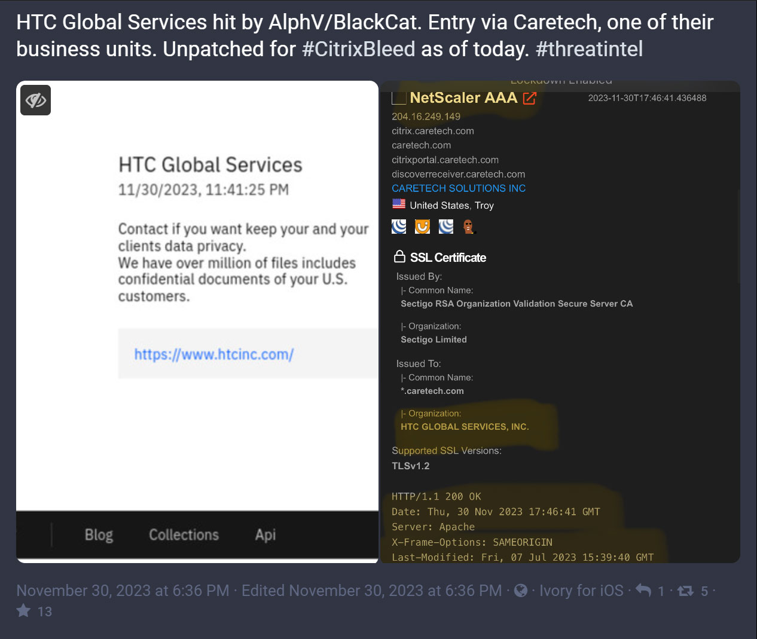Boost the post with the repeat icon

point(685,591)
